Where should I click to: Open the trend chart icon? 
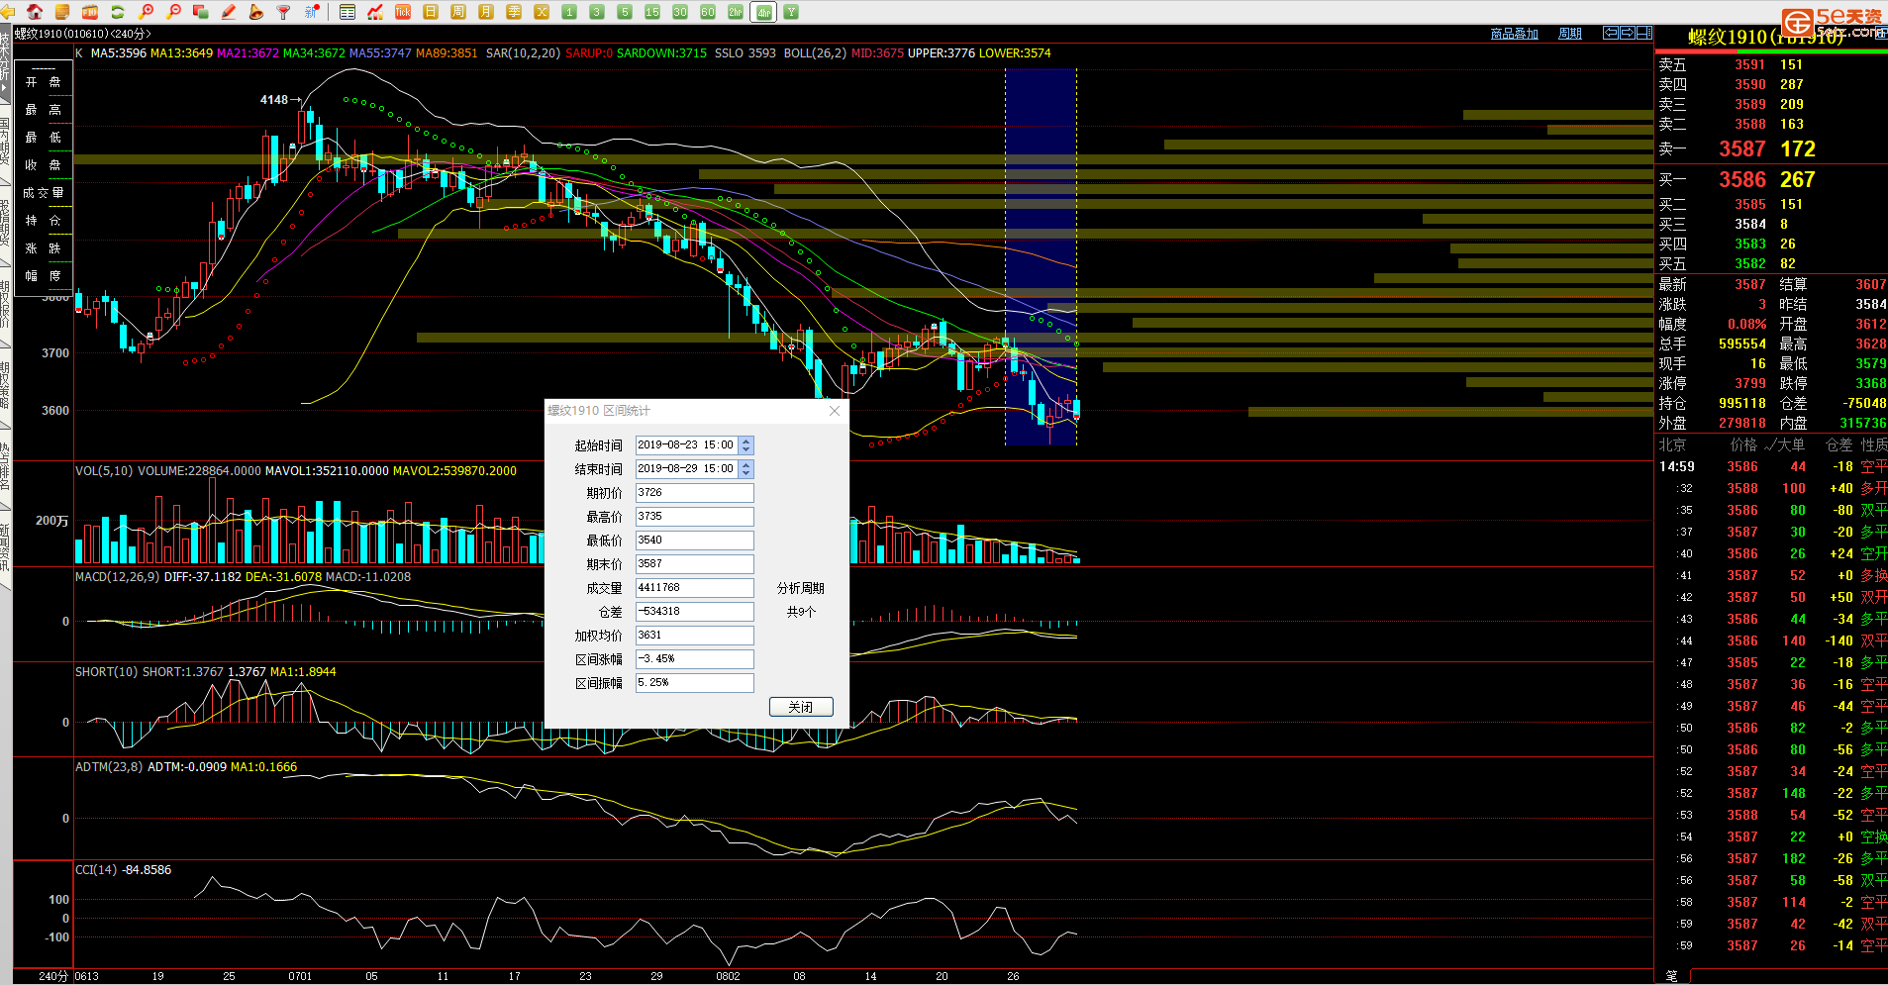pyautogui.click(x=375, y=12)
